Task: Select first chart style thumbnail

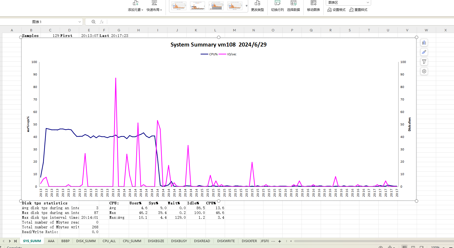Action: (x=179, y=6)
